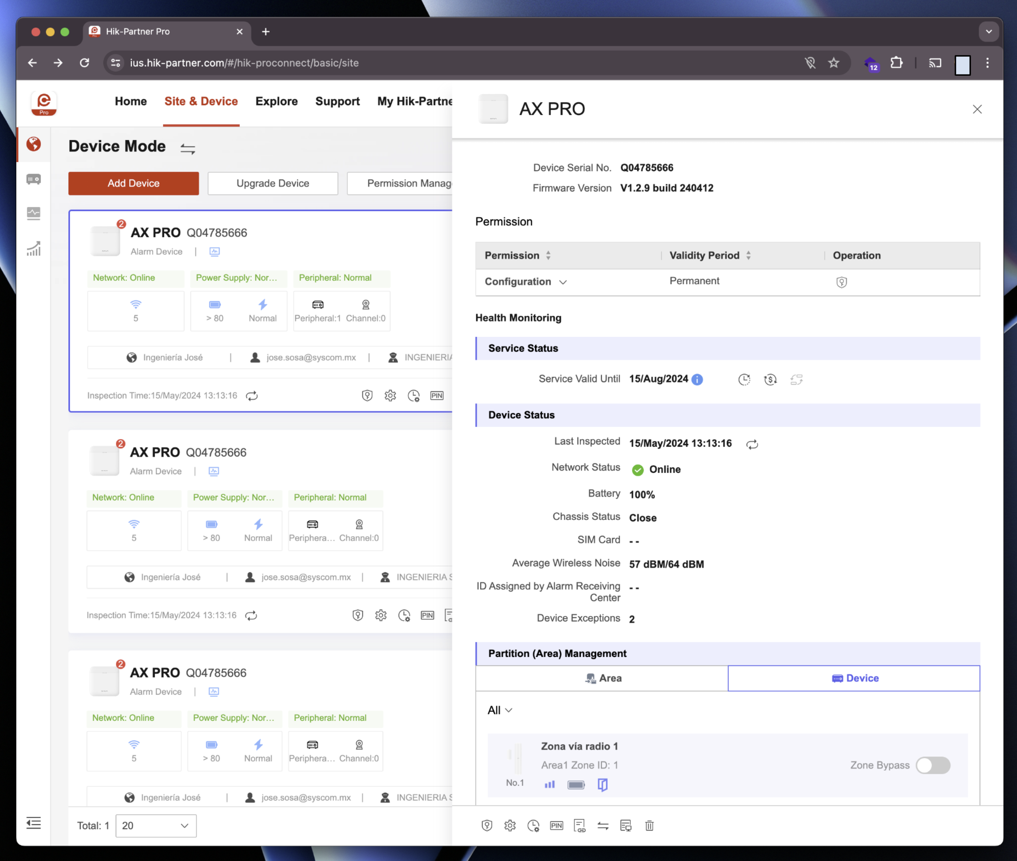Close the AX PRO details panel
The width and height of the screenshot is (1017, 861).
coord(977,109)
